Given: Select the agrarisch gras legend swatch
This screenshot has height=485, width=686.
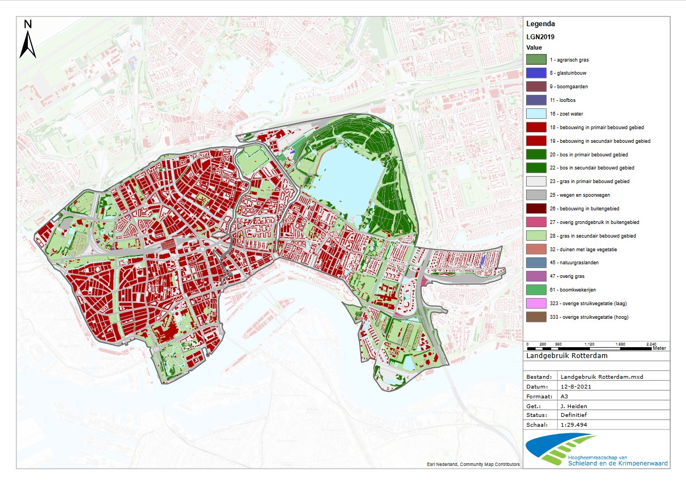Looking at the screenshot, I should [536, 59].
